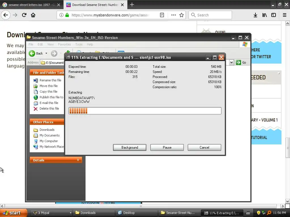Open a new browser tab

pos(132,5)
